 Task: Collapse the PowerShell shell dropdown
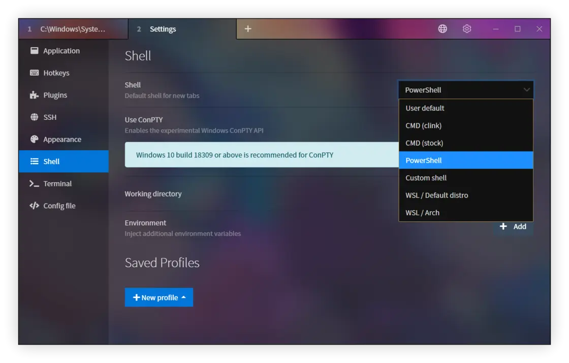pos(466,90)
